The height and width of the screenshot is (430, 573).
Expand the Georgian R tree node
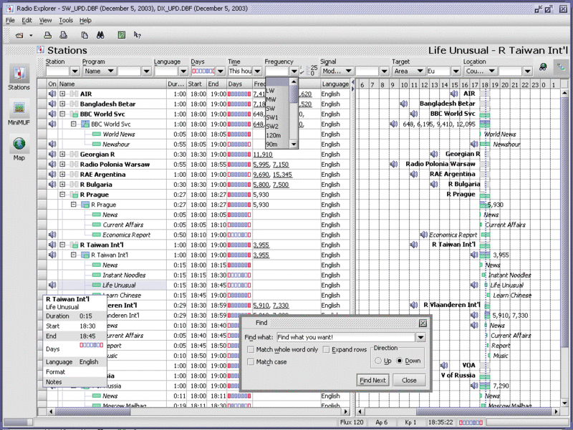point(62,155)
